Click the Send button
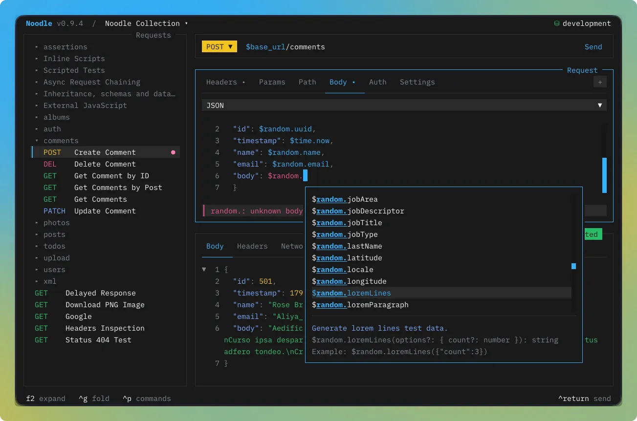The image size is (637, 421). point(593,47)
